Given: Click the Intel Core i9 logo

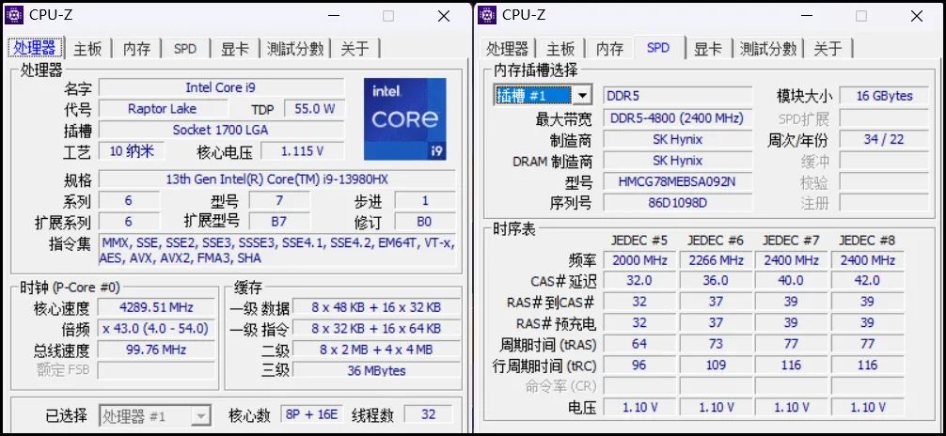Looking at the screenshot, I should (x=404, y=119).
